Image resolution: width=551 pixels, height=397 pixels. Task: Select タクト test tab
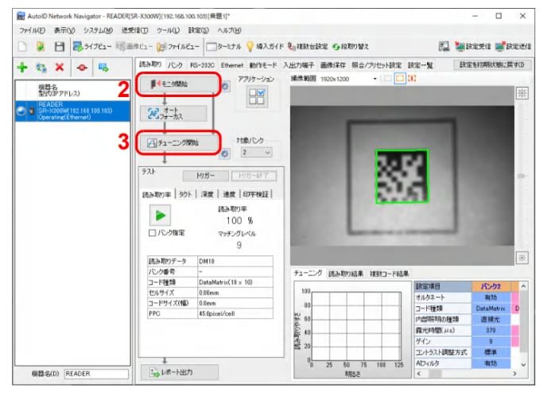(185, 194)
